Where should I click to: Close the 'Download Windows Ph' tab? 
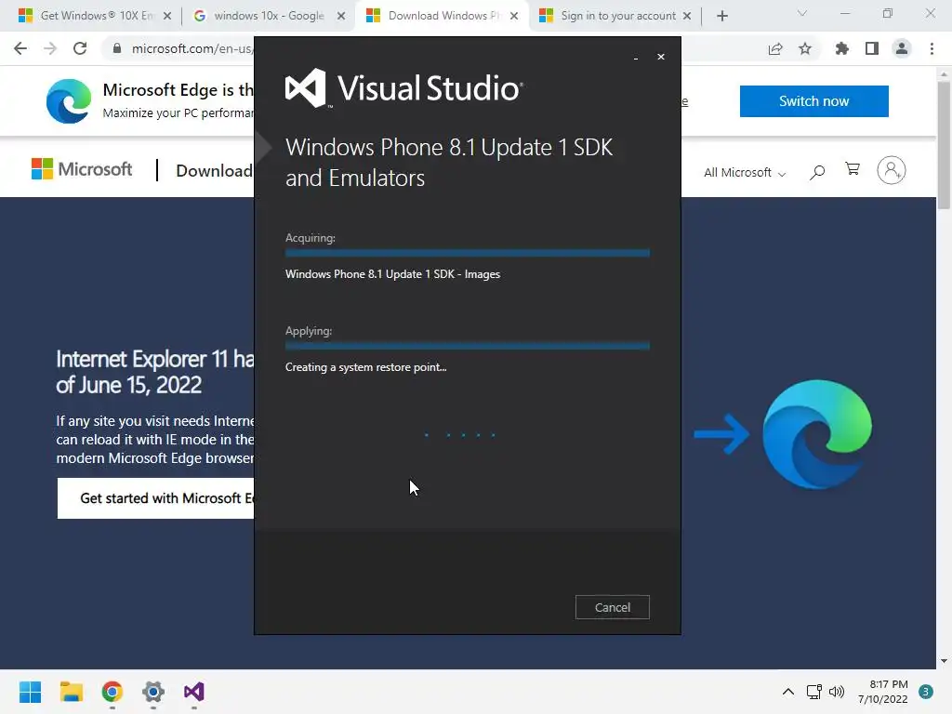tap(514, 16)
